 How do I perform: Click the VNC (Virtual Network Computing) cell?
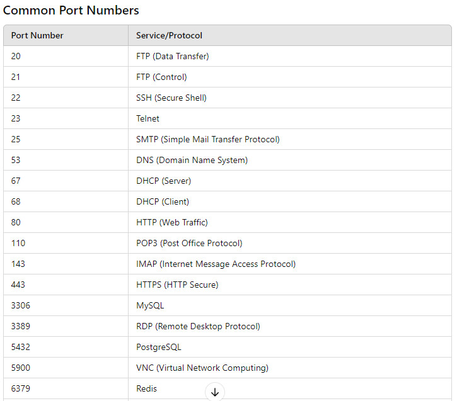(290, 368)
